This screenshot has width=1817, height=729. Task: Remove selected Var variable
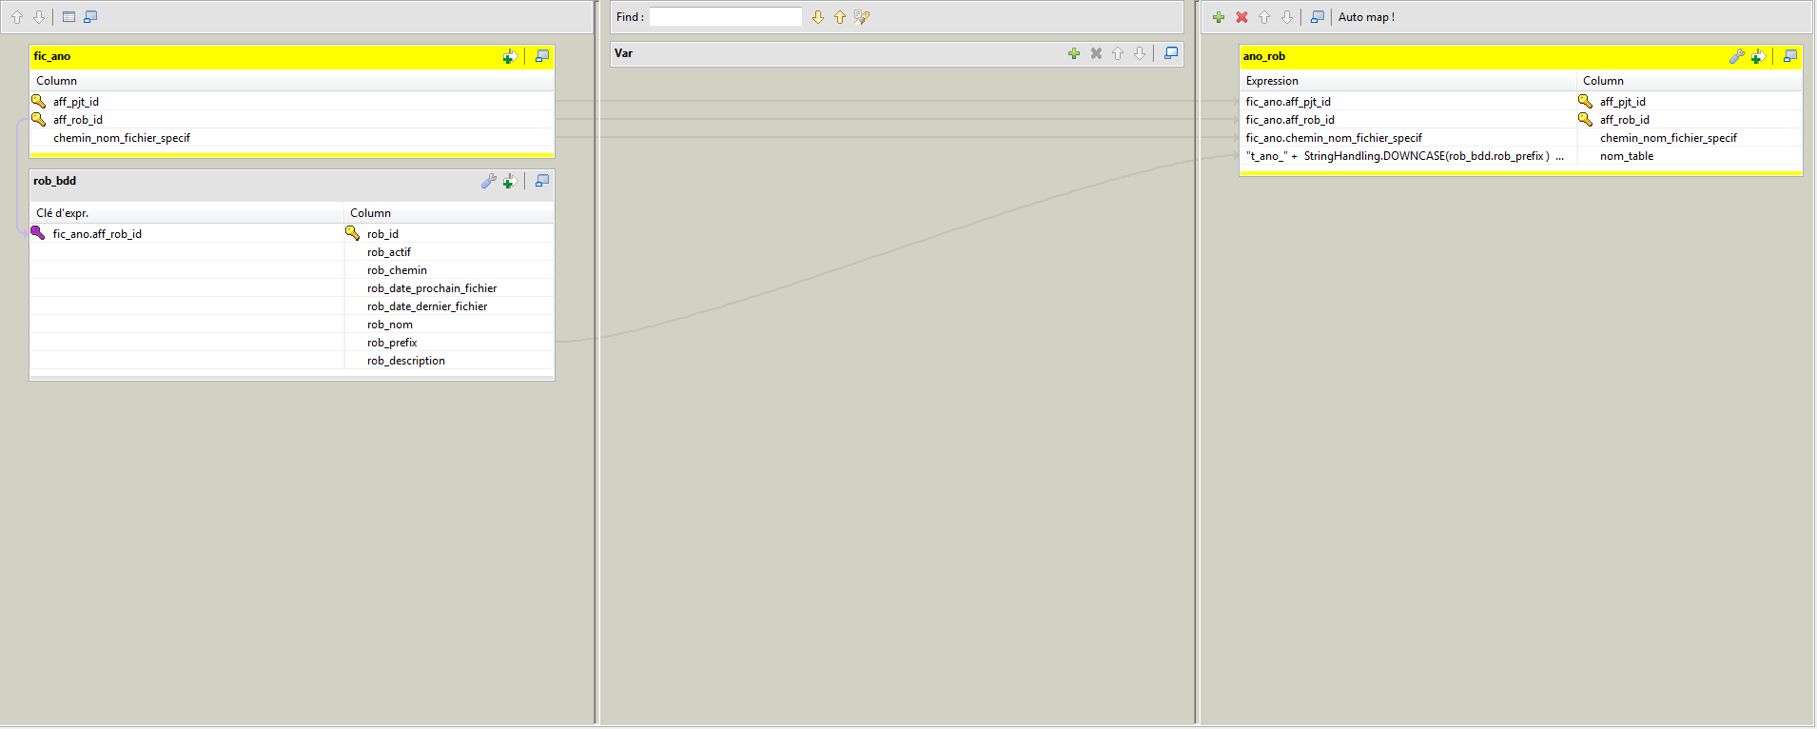click(1096, 53)
